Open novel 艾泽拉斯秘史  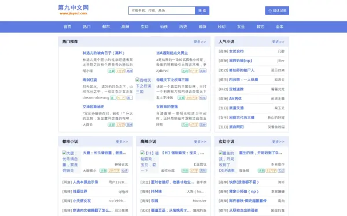point(93,107)
